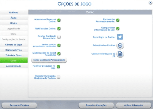Image resolution: width=153 pixels, height=109 pixels.
Task: Uncheck Acesso aos Recursos Online
Action: tap(59, 20)
